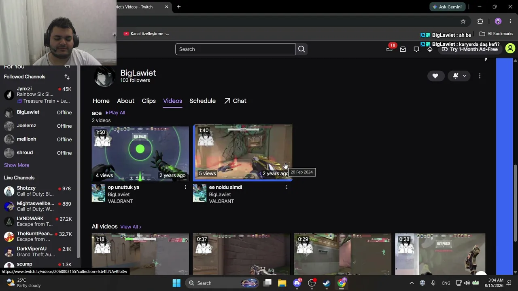Click the Get Bits diamond icon
The width and height of the screenshot is (518, 291).
tap(430, 49)
